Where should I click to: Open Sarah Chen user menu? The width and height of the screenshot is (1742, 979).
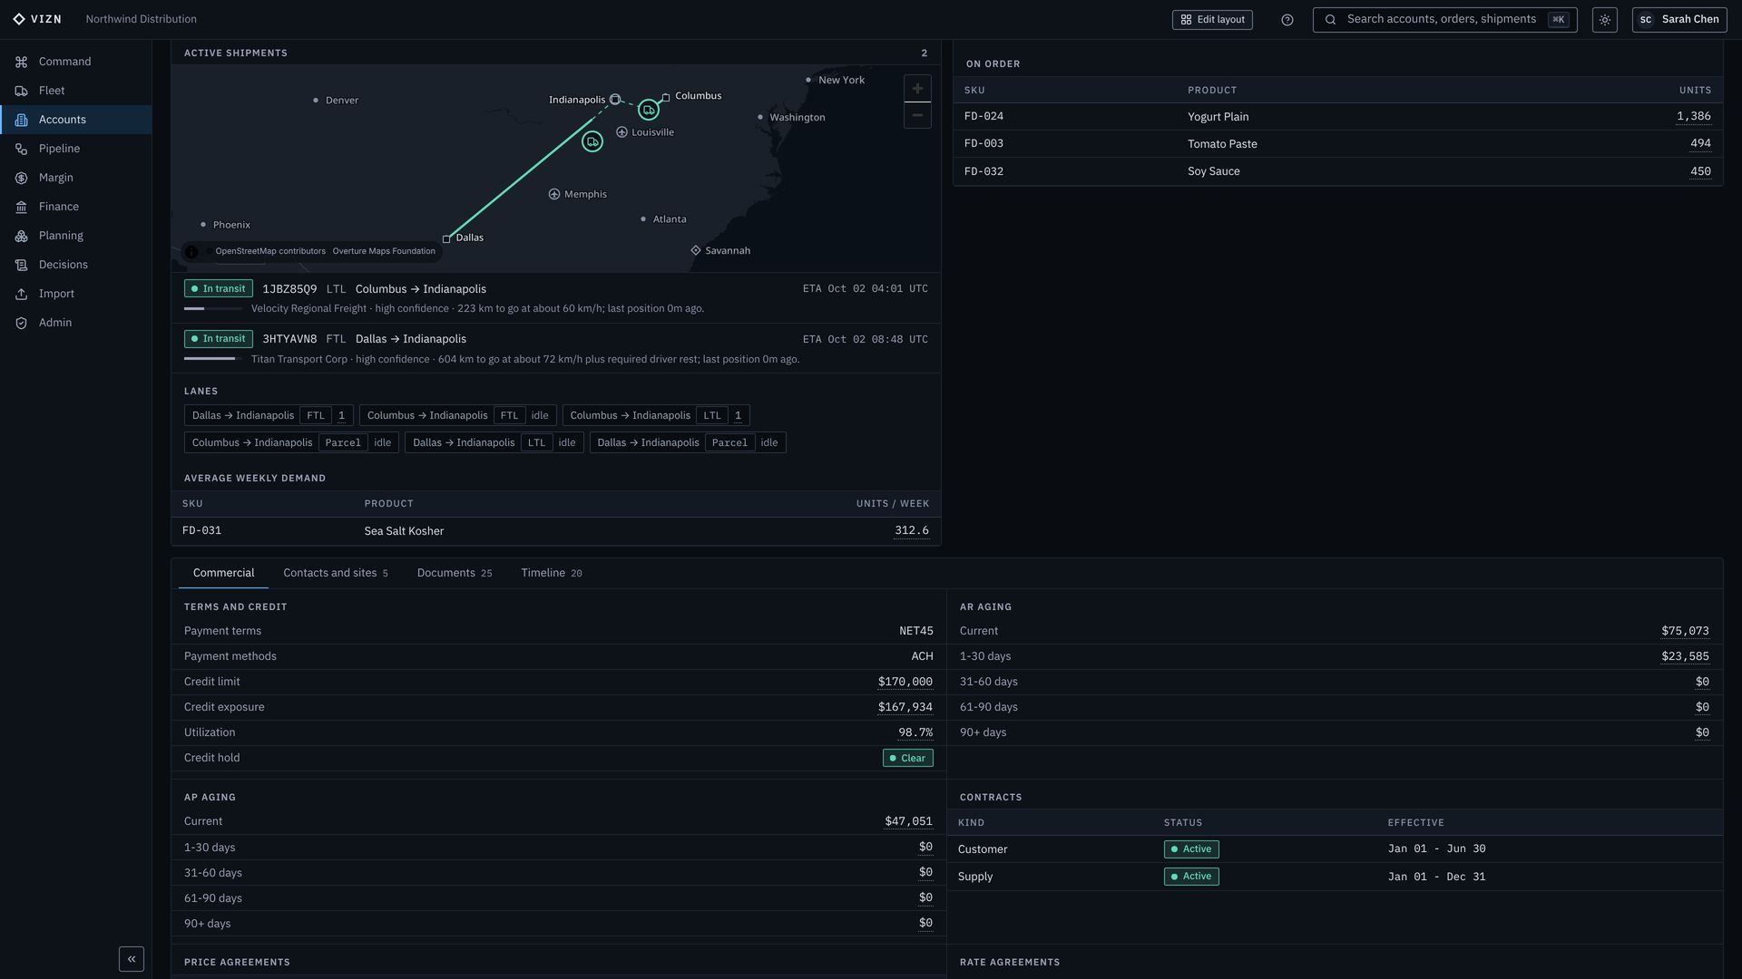tap(1679, 20)
